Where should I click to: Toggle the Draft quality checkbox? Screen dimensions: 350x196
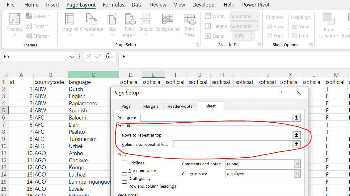click(x=124, y=178)
